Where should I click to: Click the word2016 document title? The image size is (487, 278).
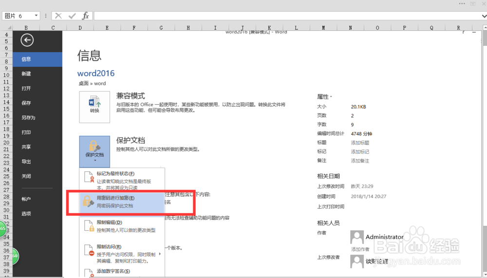[x=95, y=74]
